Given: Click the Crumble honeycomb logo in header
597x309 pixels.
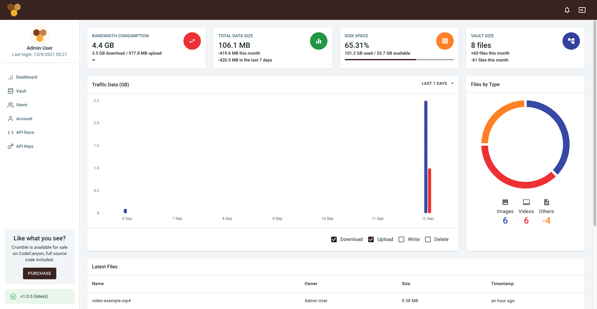Looking at the screenshot, I should click(x=14, y=10).
